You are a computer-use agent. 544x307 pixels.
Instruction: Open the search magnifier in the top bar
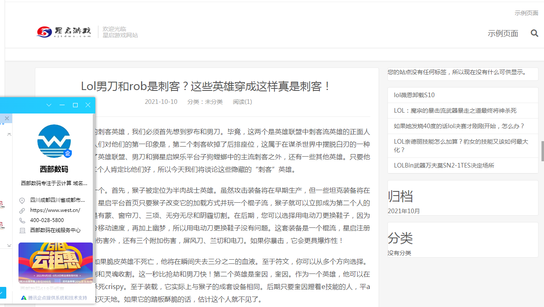pos(534,33)
